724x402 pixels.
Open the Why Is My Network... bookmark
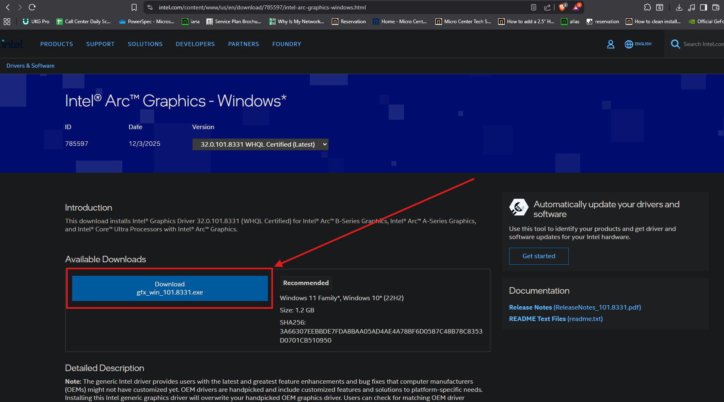pos(296,22)
